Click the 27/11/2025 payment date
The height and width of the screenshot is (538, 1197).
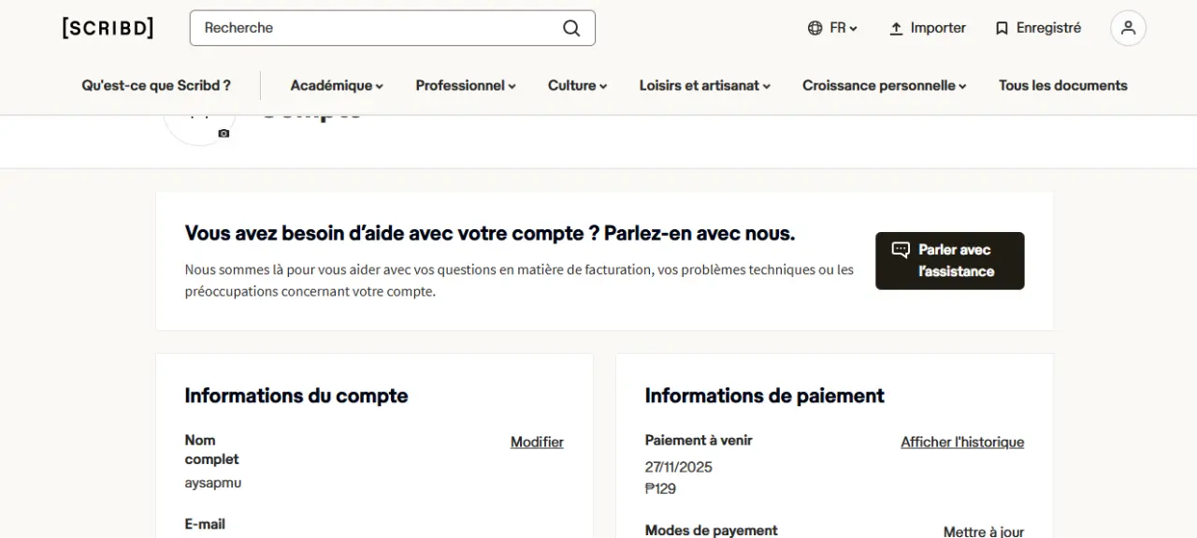pos(678,467)
